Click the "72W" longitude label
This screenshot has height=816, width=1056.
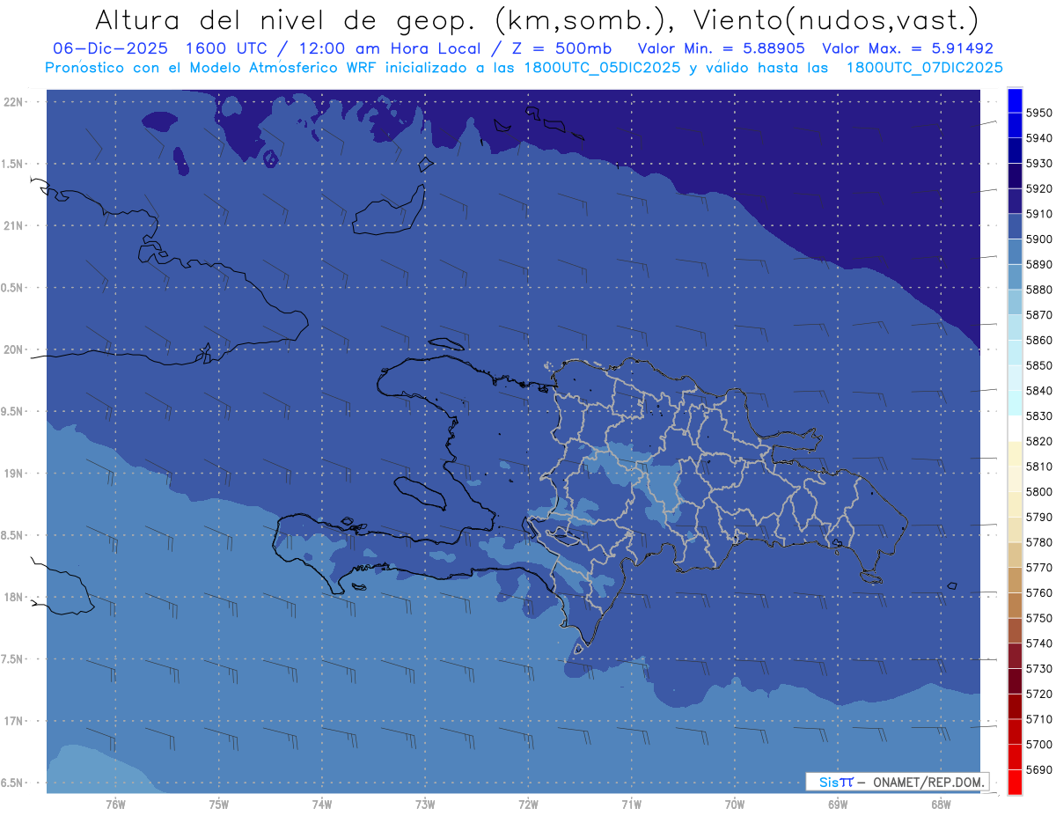click(528, 804)
